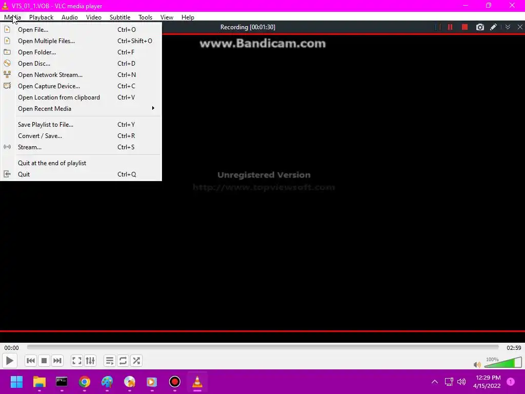This screenshot has height=394, width=525.
Task: Open the Video menu
Action: 93,17
